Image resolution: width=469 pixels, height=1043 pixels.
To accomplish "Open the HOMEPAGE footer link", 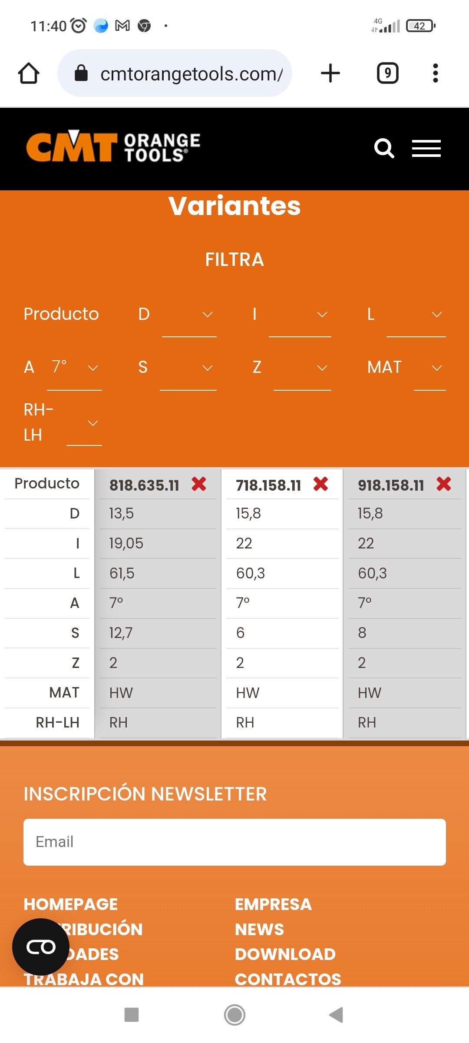I will 70,904.
